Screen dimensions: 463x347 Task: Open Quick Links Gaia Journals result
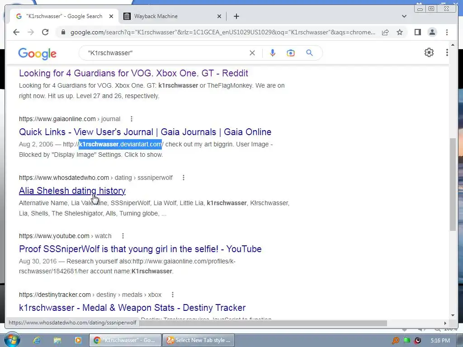coord(145,132)
